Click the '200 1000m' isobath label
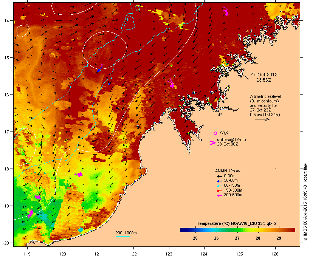The width and height of the screenshot is (310, 257). 126,233
